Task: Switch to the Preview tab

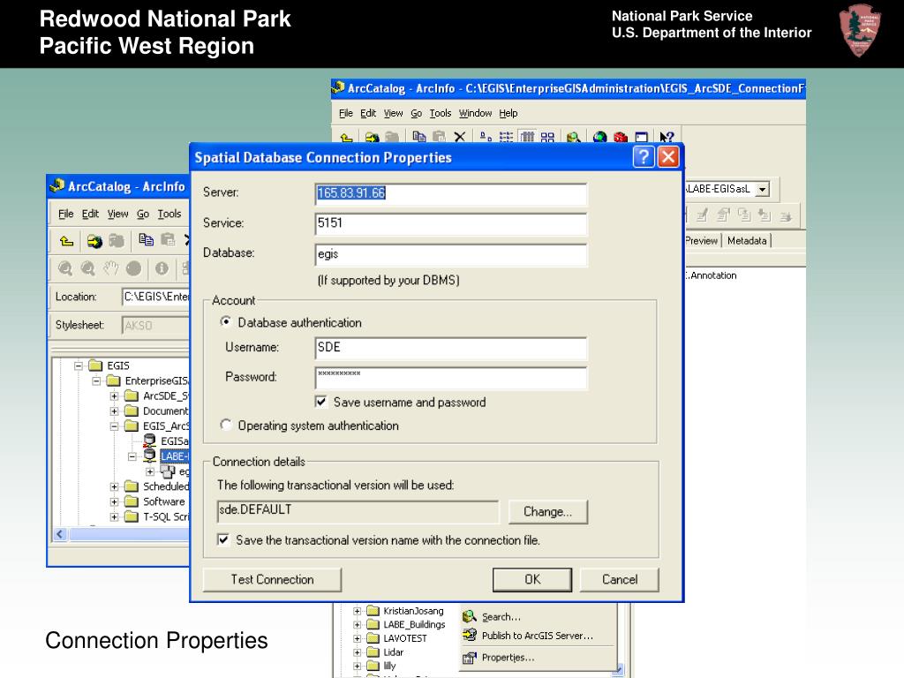Action: pos(702,240)
